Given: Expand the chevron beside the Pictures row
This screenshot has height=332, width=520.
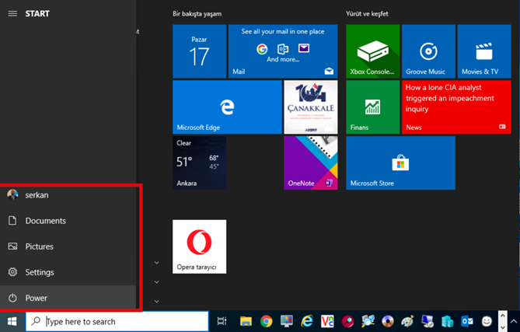Looking at the screenshot, I should coord(157,263).
